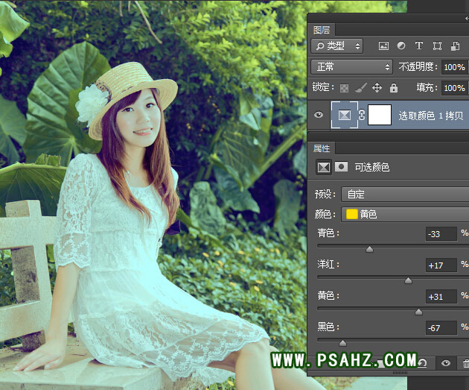Click the type layer filter icon

[419, 46]
